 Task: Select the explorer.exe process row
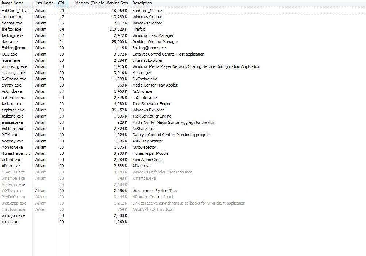pyautogui.click(x=13, y=110)
